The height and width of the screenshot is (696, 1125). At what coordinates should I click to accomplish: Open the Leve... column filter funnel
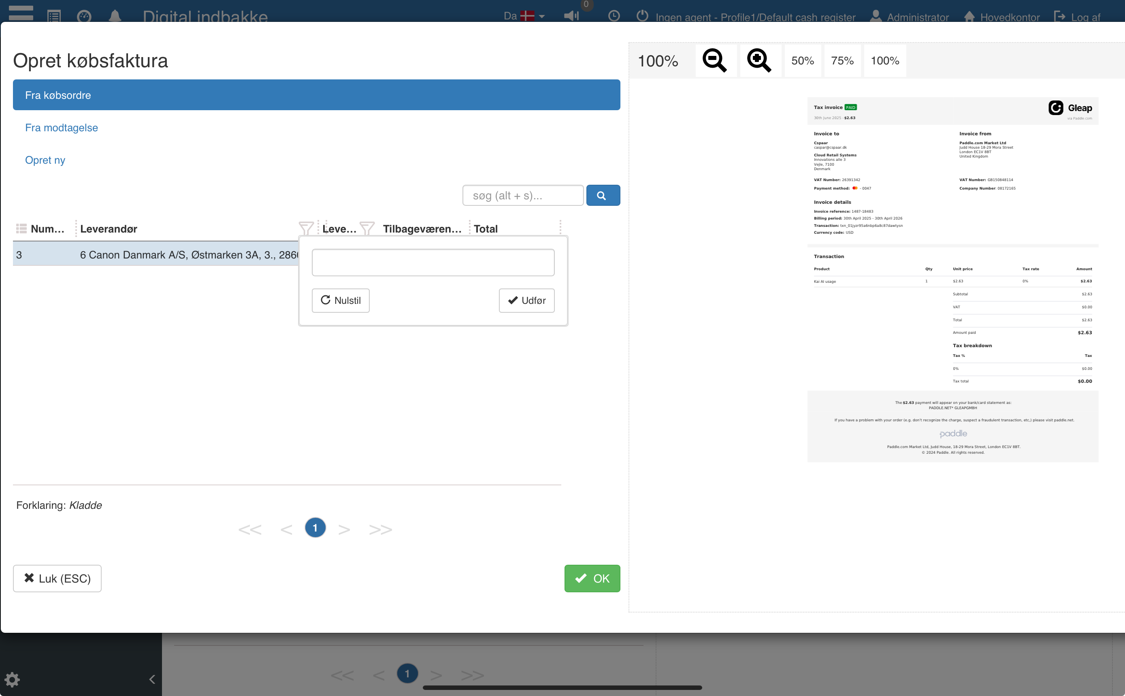pos(367,228)
